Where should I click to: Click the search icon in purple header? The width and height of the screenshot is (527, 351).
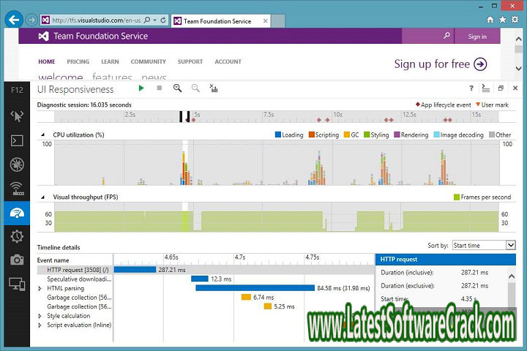(446, 35)
